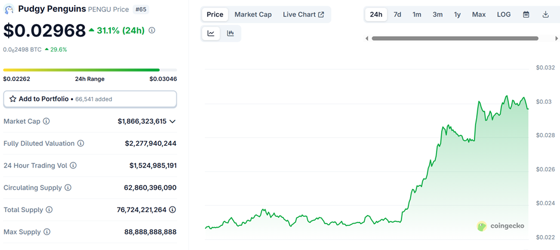The width and height of the screenshot is (560, 250).
Task: Show Circulating Supply info tooltip
Action: point(68,187)
